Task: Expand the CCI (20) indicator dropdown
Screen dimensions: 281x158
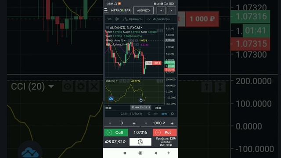Action: click(117, 81)
